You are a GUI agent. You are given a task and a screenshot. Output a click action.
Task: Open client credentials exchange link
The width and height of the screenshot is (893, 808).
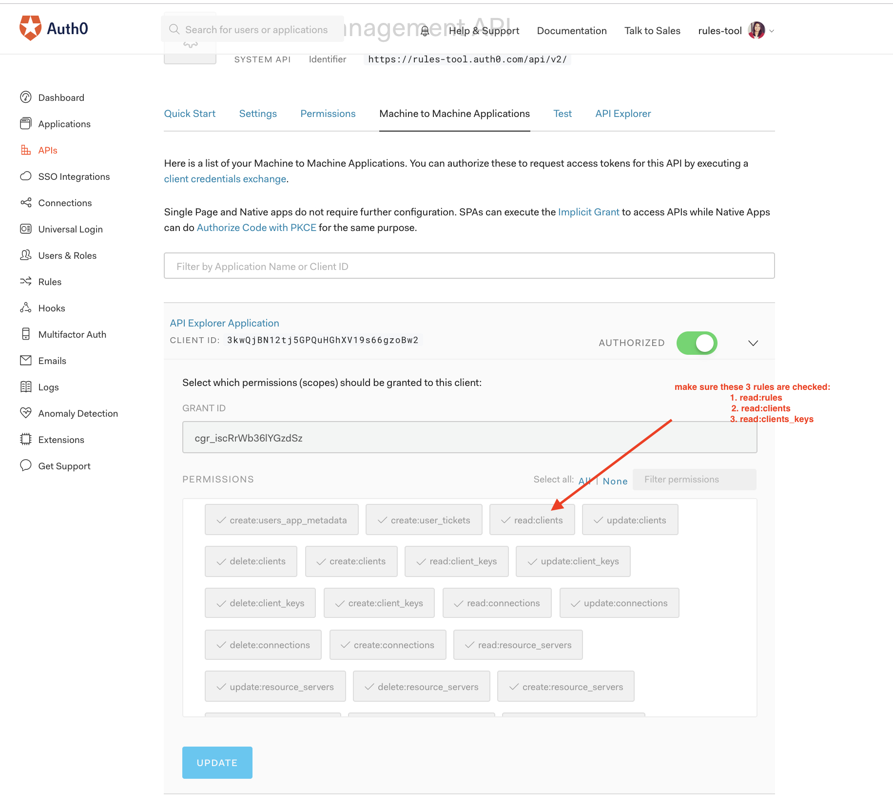pos(225,179)
